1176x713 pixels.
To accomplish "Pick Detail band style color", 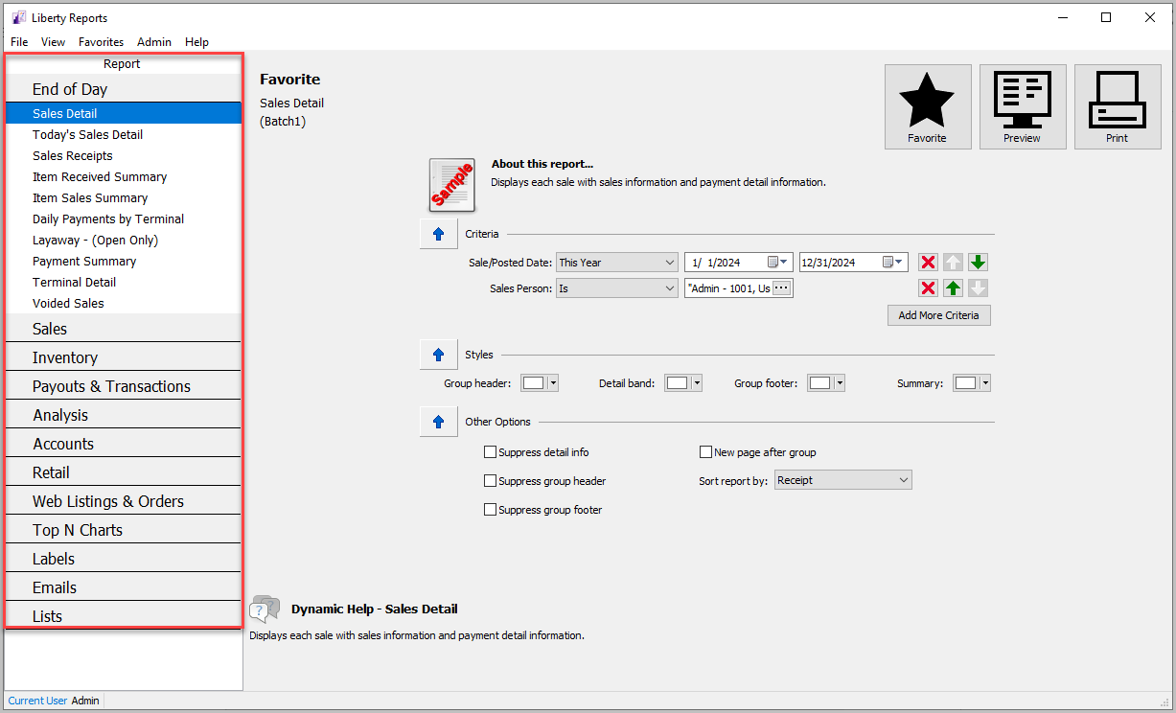I will 684,383.
